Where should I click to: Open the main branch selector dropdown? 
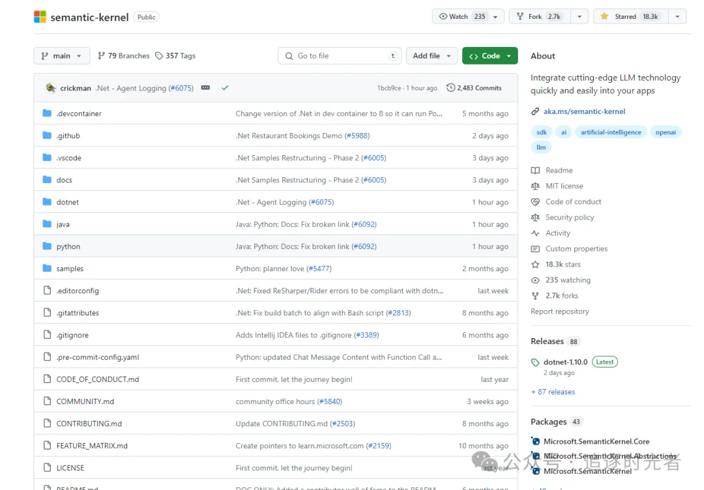coord(62,56)
